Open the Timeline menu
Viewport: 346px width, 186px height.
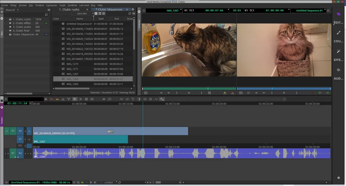(40, 5)
